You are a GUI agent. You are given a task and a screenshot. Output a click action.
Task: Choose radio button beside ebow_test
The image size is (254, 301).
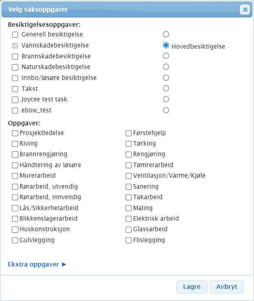click(x=166, y=110)
